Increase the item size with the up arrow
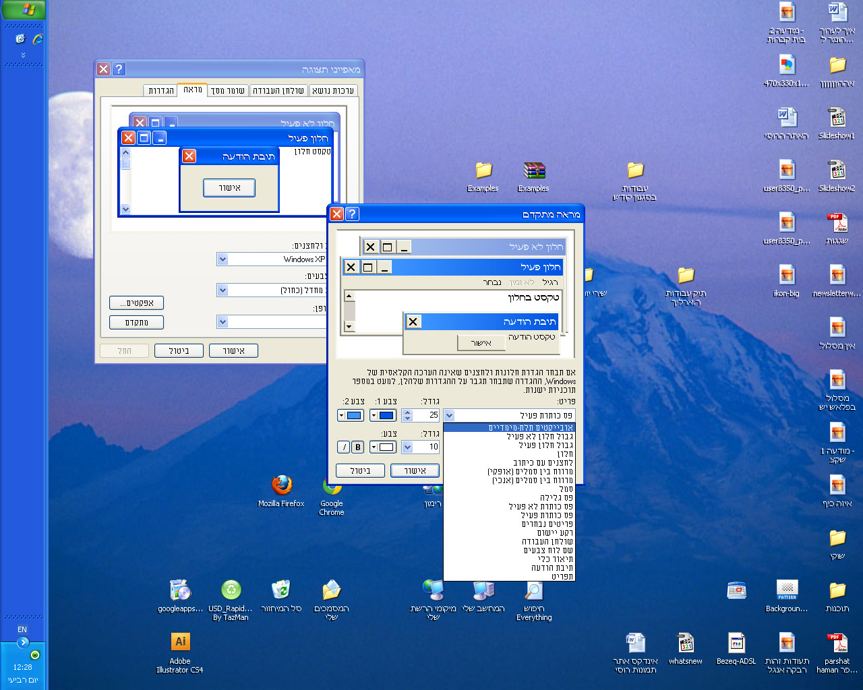The width and height of the screenshot is (863, 690). (407, 412)
